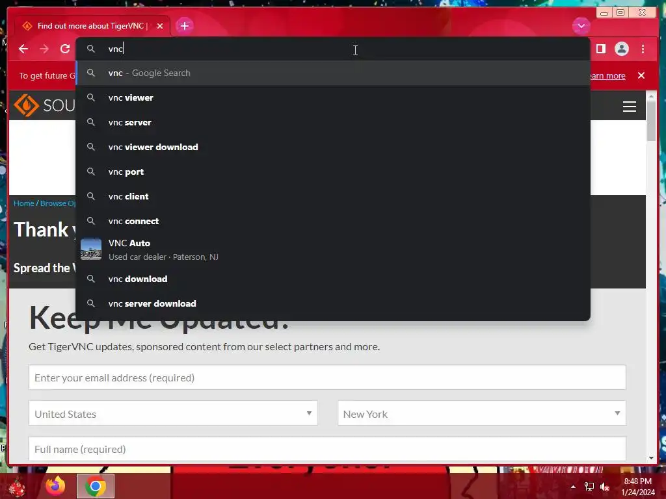Open the taskbar clock showing 8:48 PM
666x499 pixels.
click(638, 487)
